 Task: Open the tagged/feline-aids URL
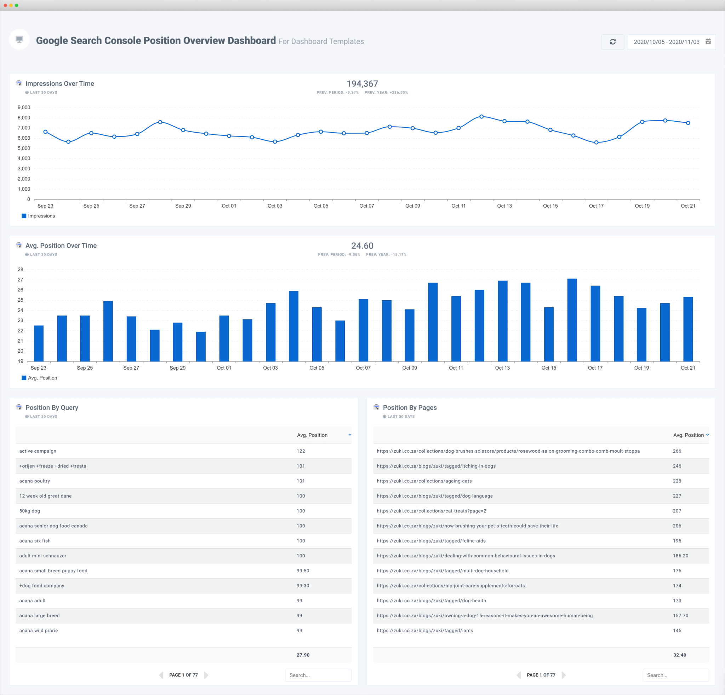[431, 541]
